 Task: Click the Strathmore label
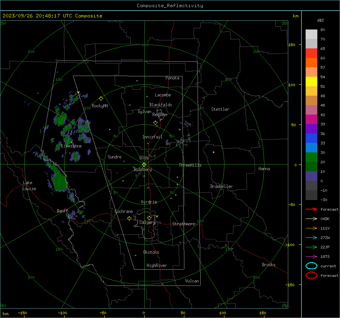tap(184, 224)
